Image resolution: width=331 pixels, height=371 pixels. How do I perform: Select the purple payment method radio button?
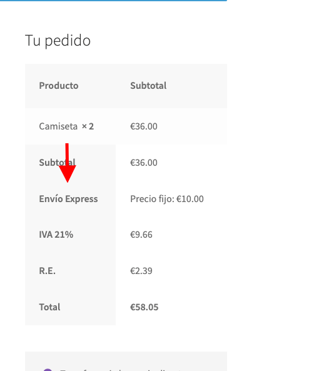click(x=48, y=370)
